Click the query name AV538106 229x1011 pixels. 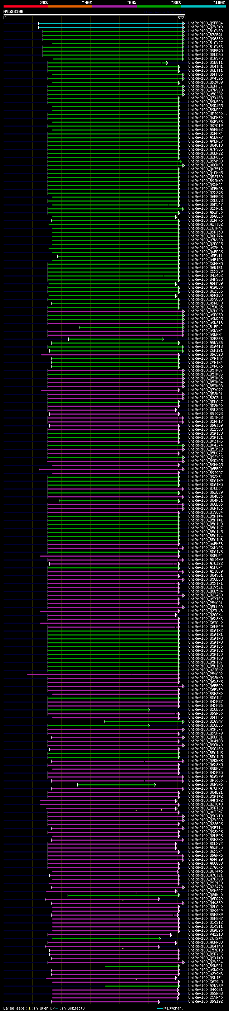(13, 11)
